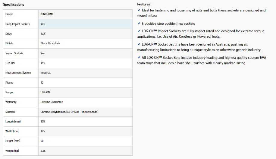Select the Height (mm) value 50

42,141
